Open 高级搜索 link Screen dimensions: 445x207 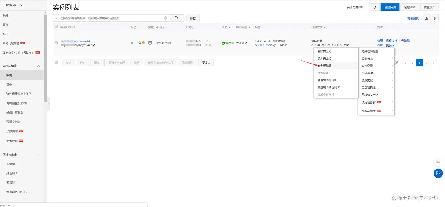(x=413, y=18)
